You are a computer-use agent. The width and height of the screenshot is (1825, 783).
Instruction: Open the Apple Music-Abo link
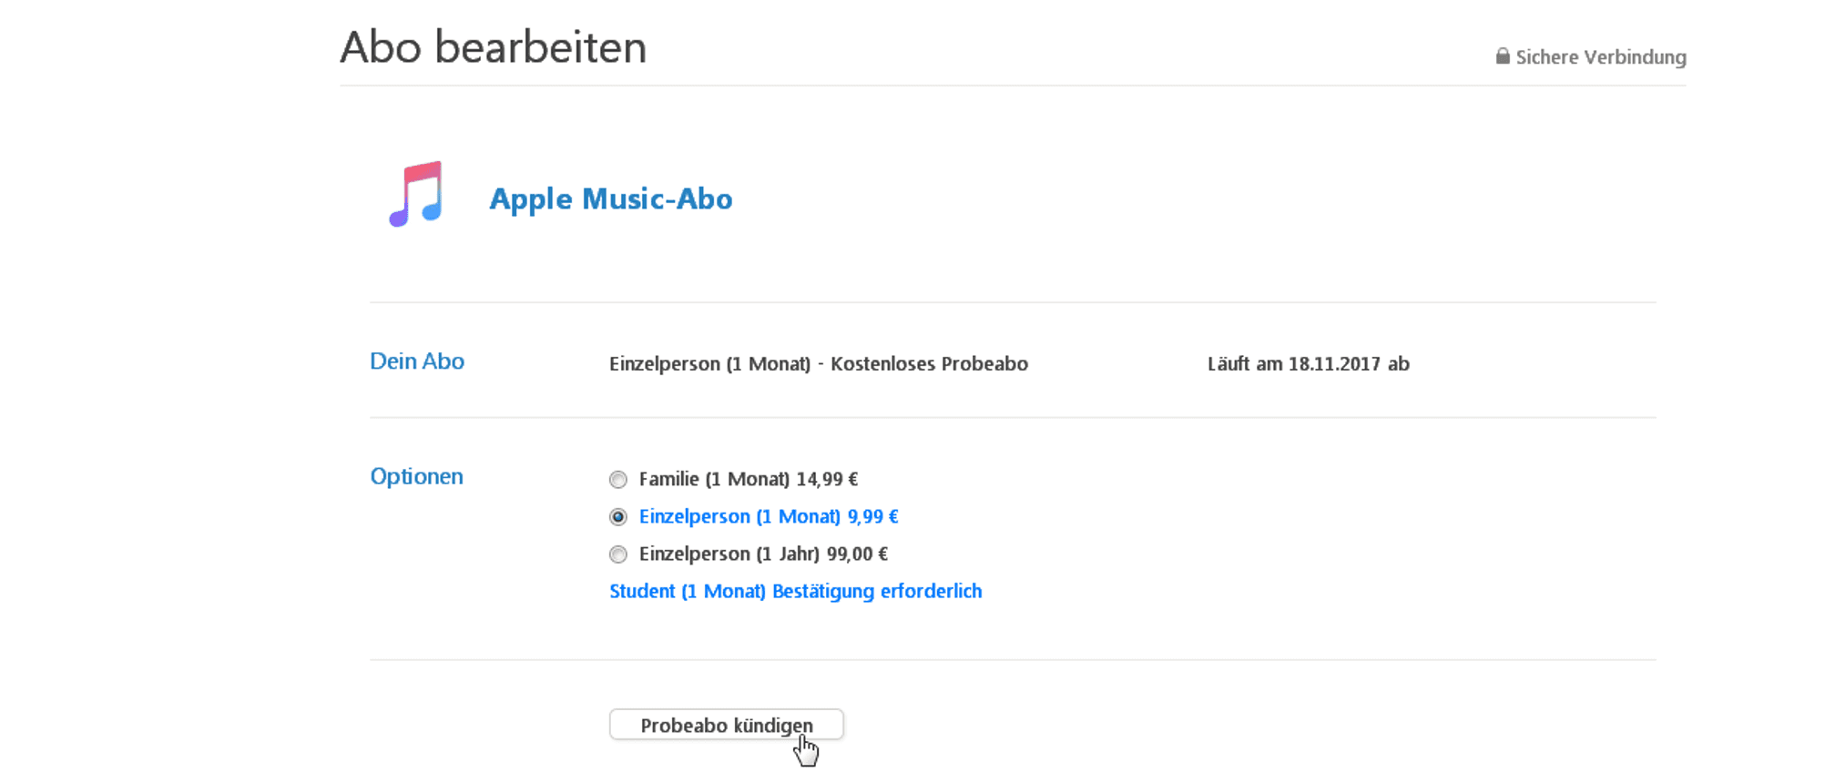(x=611, y=198)
